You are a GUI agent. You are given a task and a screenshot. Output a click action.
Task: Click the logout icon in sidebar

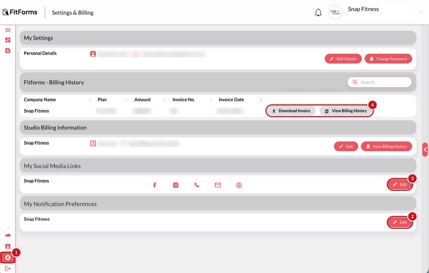8,269
